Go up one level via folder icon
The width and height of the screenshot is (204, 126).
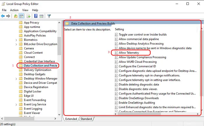coord(16,16)
